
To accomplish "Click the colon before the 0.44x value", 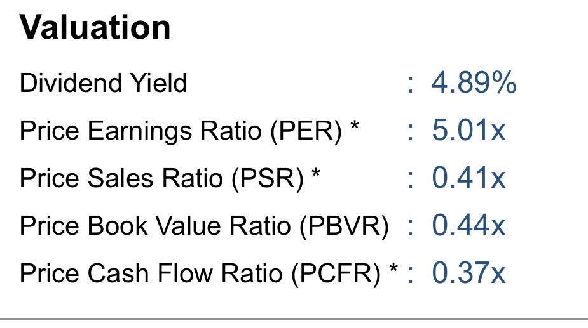I will point(411,227).
